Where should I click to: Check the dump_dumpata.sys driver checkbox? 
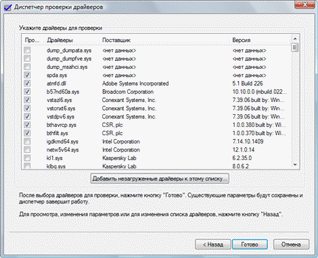27,50
